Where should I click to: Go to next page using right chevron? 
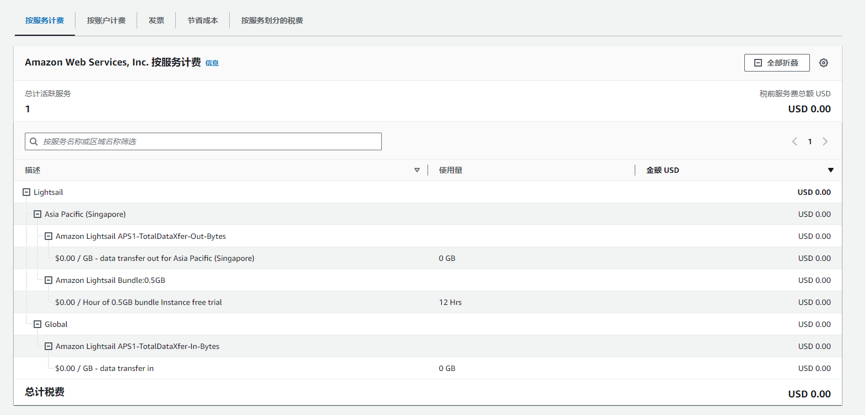[x=825, y=141]
